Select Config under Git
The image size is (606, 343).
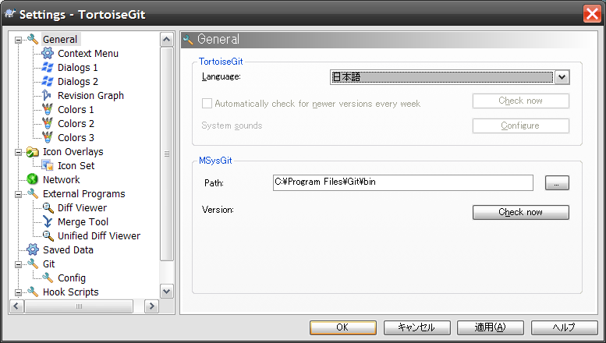[x=72, y=278]
